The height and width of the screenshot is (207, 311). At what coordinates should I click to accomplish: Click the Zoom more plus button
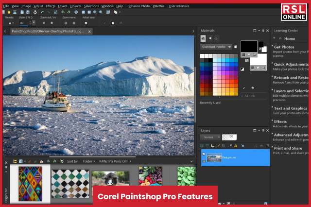pyautogui.click(x=74, y=23)
